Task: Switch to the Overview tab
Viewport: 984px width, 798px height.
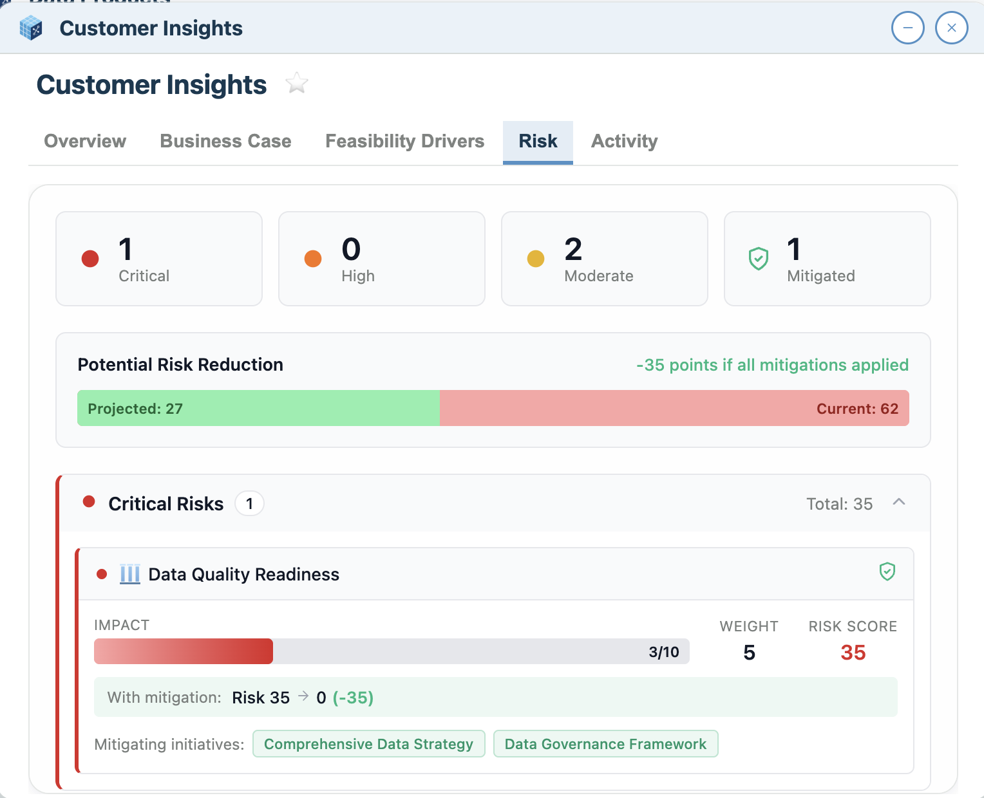Action: 85,142
